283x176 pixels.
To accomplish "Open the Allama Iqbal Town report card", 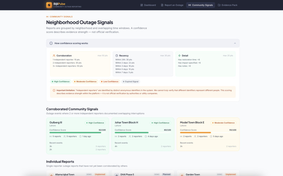I will click(x=78, y=173).
